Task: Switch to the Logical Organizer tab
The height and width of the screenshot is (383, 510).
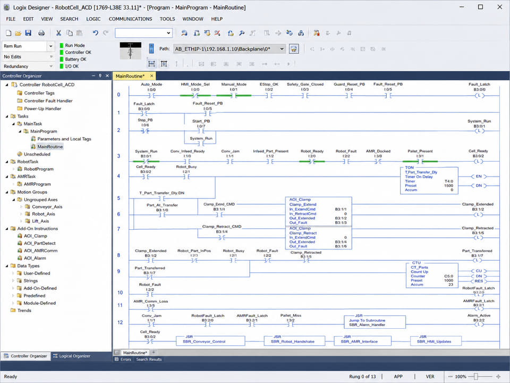Action: coord(72,356)
